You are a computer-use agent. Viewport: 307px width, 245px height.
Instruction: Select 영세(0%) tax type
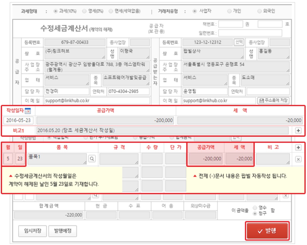(84, 11)
